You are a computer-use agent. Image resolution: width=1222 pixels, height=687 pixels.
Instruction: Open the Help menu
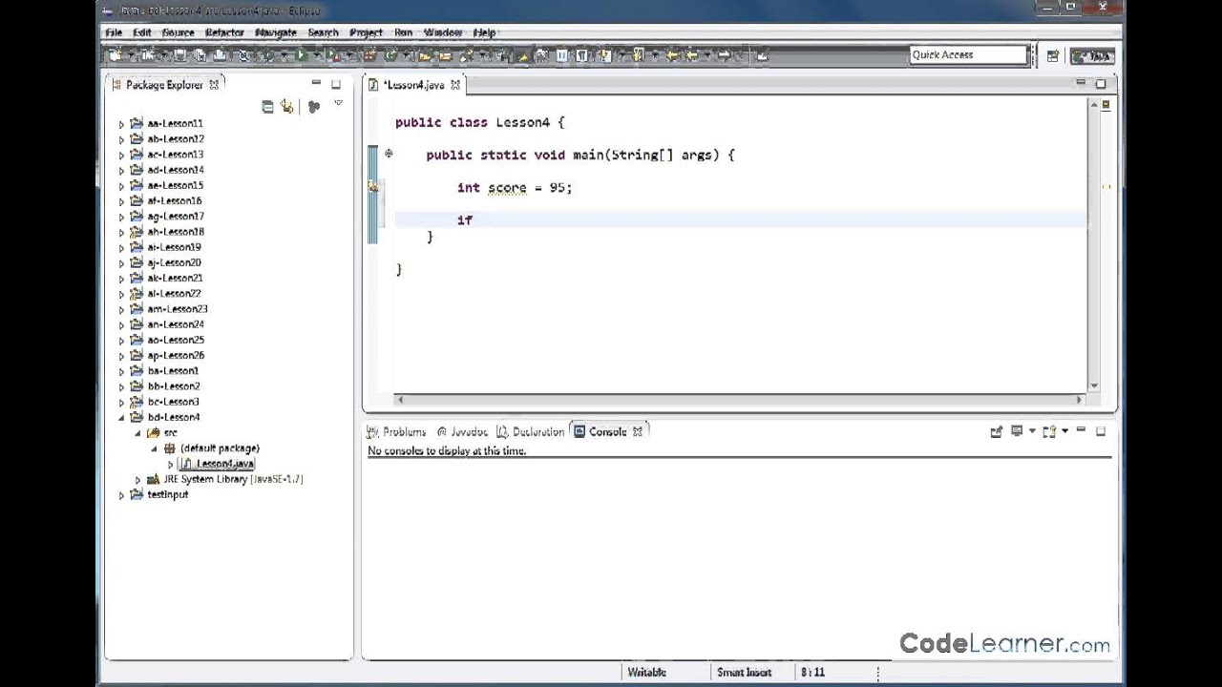(x=485, y=32)
